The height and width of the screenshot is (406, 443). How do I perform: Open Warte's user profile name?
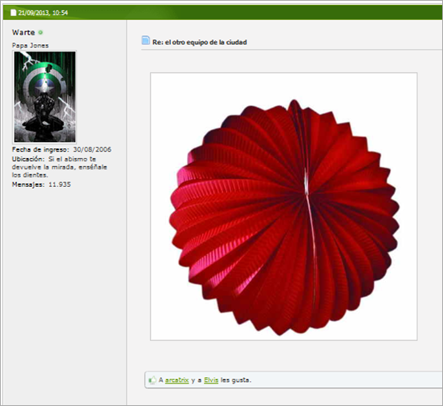[23, 32]
